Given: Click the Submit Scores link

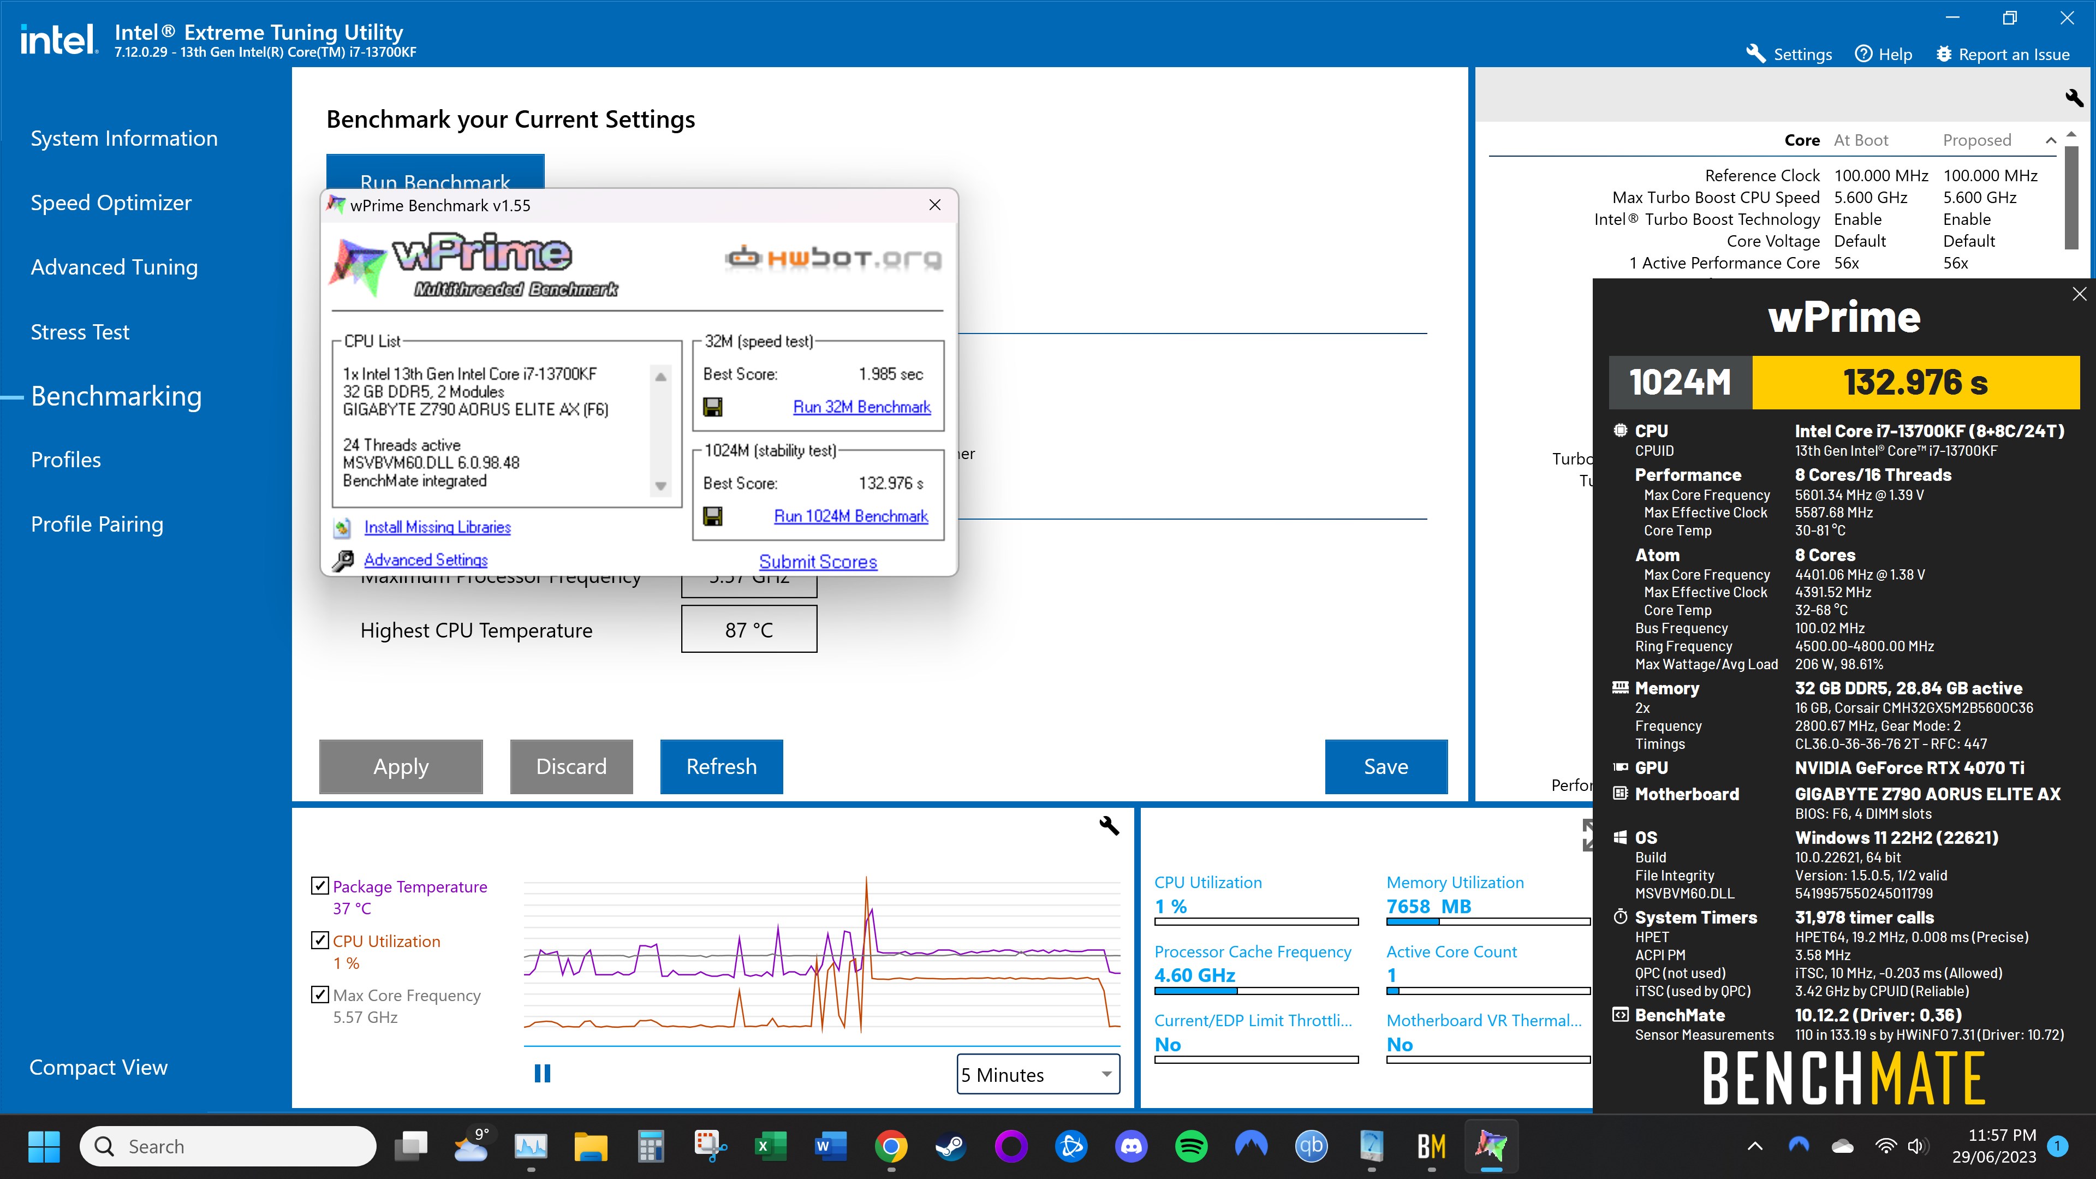Looking at the screenshot, I should click(818, 562).
